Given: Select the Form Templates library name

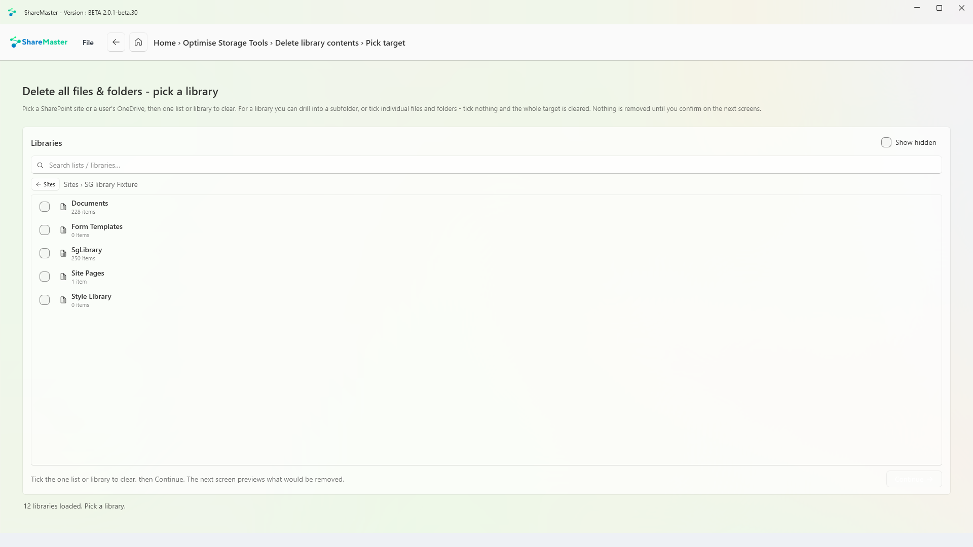Looking at the screenshot, I should click(x=97, y=226).
